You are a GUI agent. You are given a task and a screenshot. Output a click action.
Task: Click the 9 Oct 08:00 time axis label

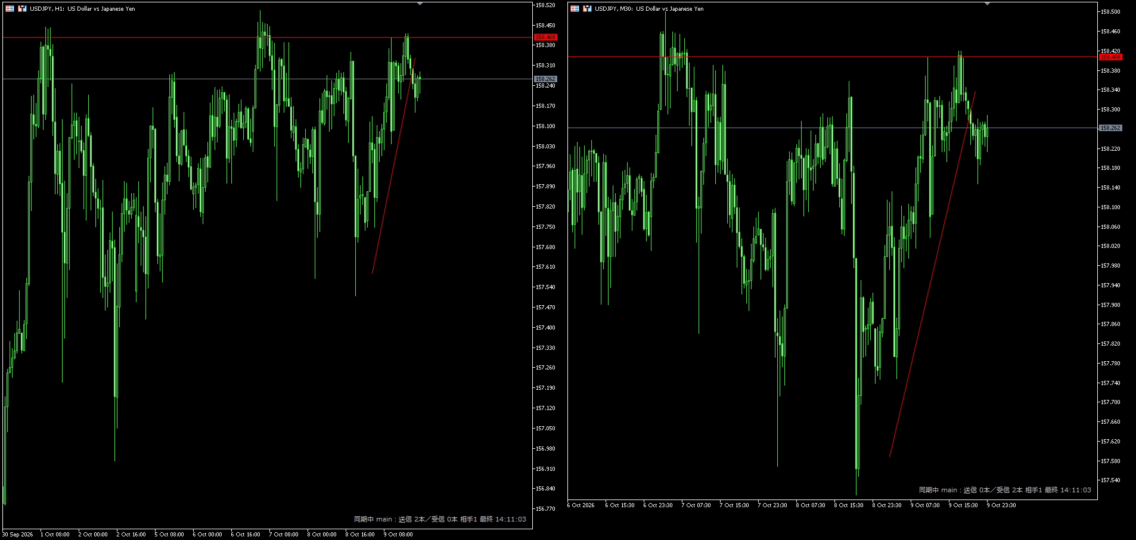399,535
